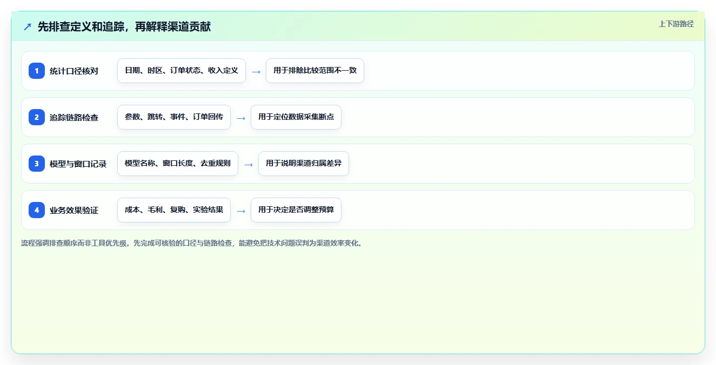
Task: Click the 成本、毛利、复购、实验结果 chip
Action: coord(174,210)
